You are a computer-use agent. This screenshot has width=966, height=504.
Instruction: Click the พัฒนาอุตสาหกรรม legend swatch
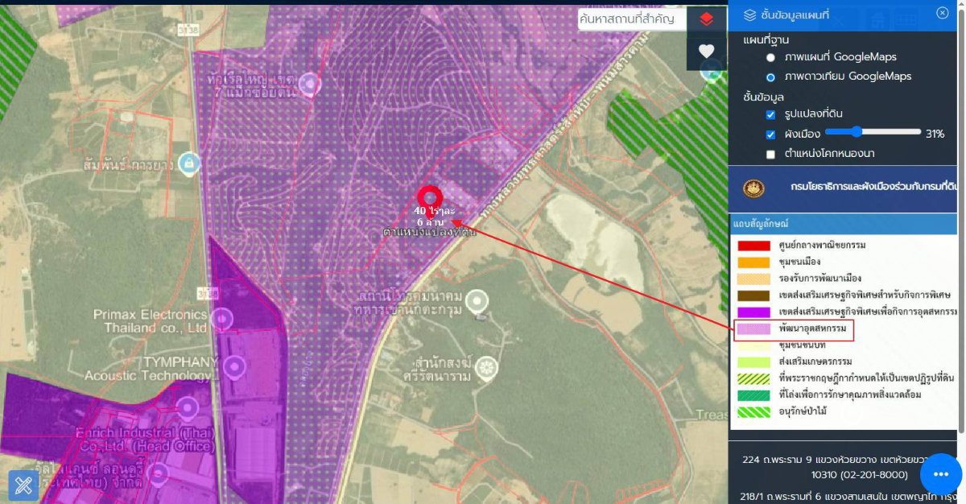click(753, 329)
